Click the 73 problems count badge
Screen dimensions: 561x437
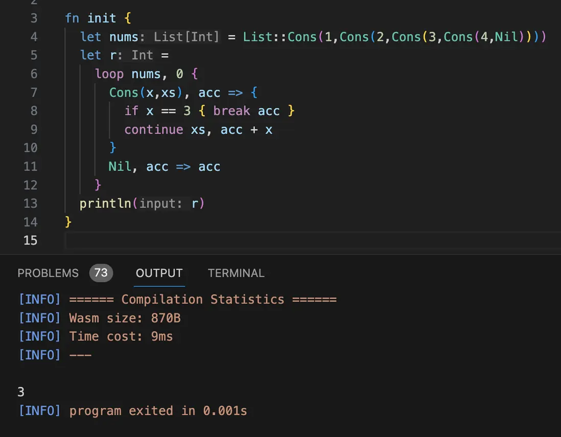click(x=101, y=273)
